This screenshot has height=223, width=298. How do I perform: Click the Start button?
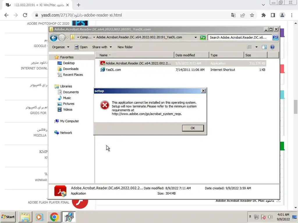pyautogui.click(x=8, y=217)
